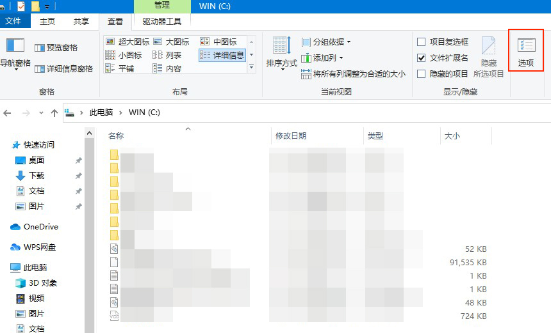Viewport: 551px width, 333px height.
Task: Select Details (详细信息) layout
Action: pos(222,55)
